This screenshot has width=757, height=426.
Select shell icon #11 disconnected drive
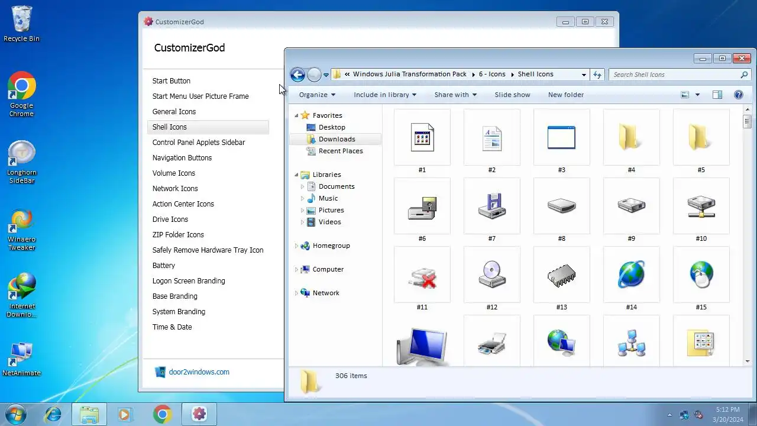coord(422,275)
